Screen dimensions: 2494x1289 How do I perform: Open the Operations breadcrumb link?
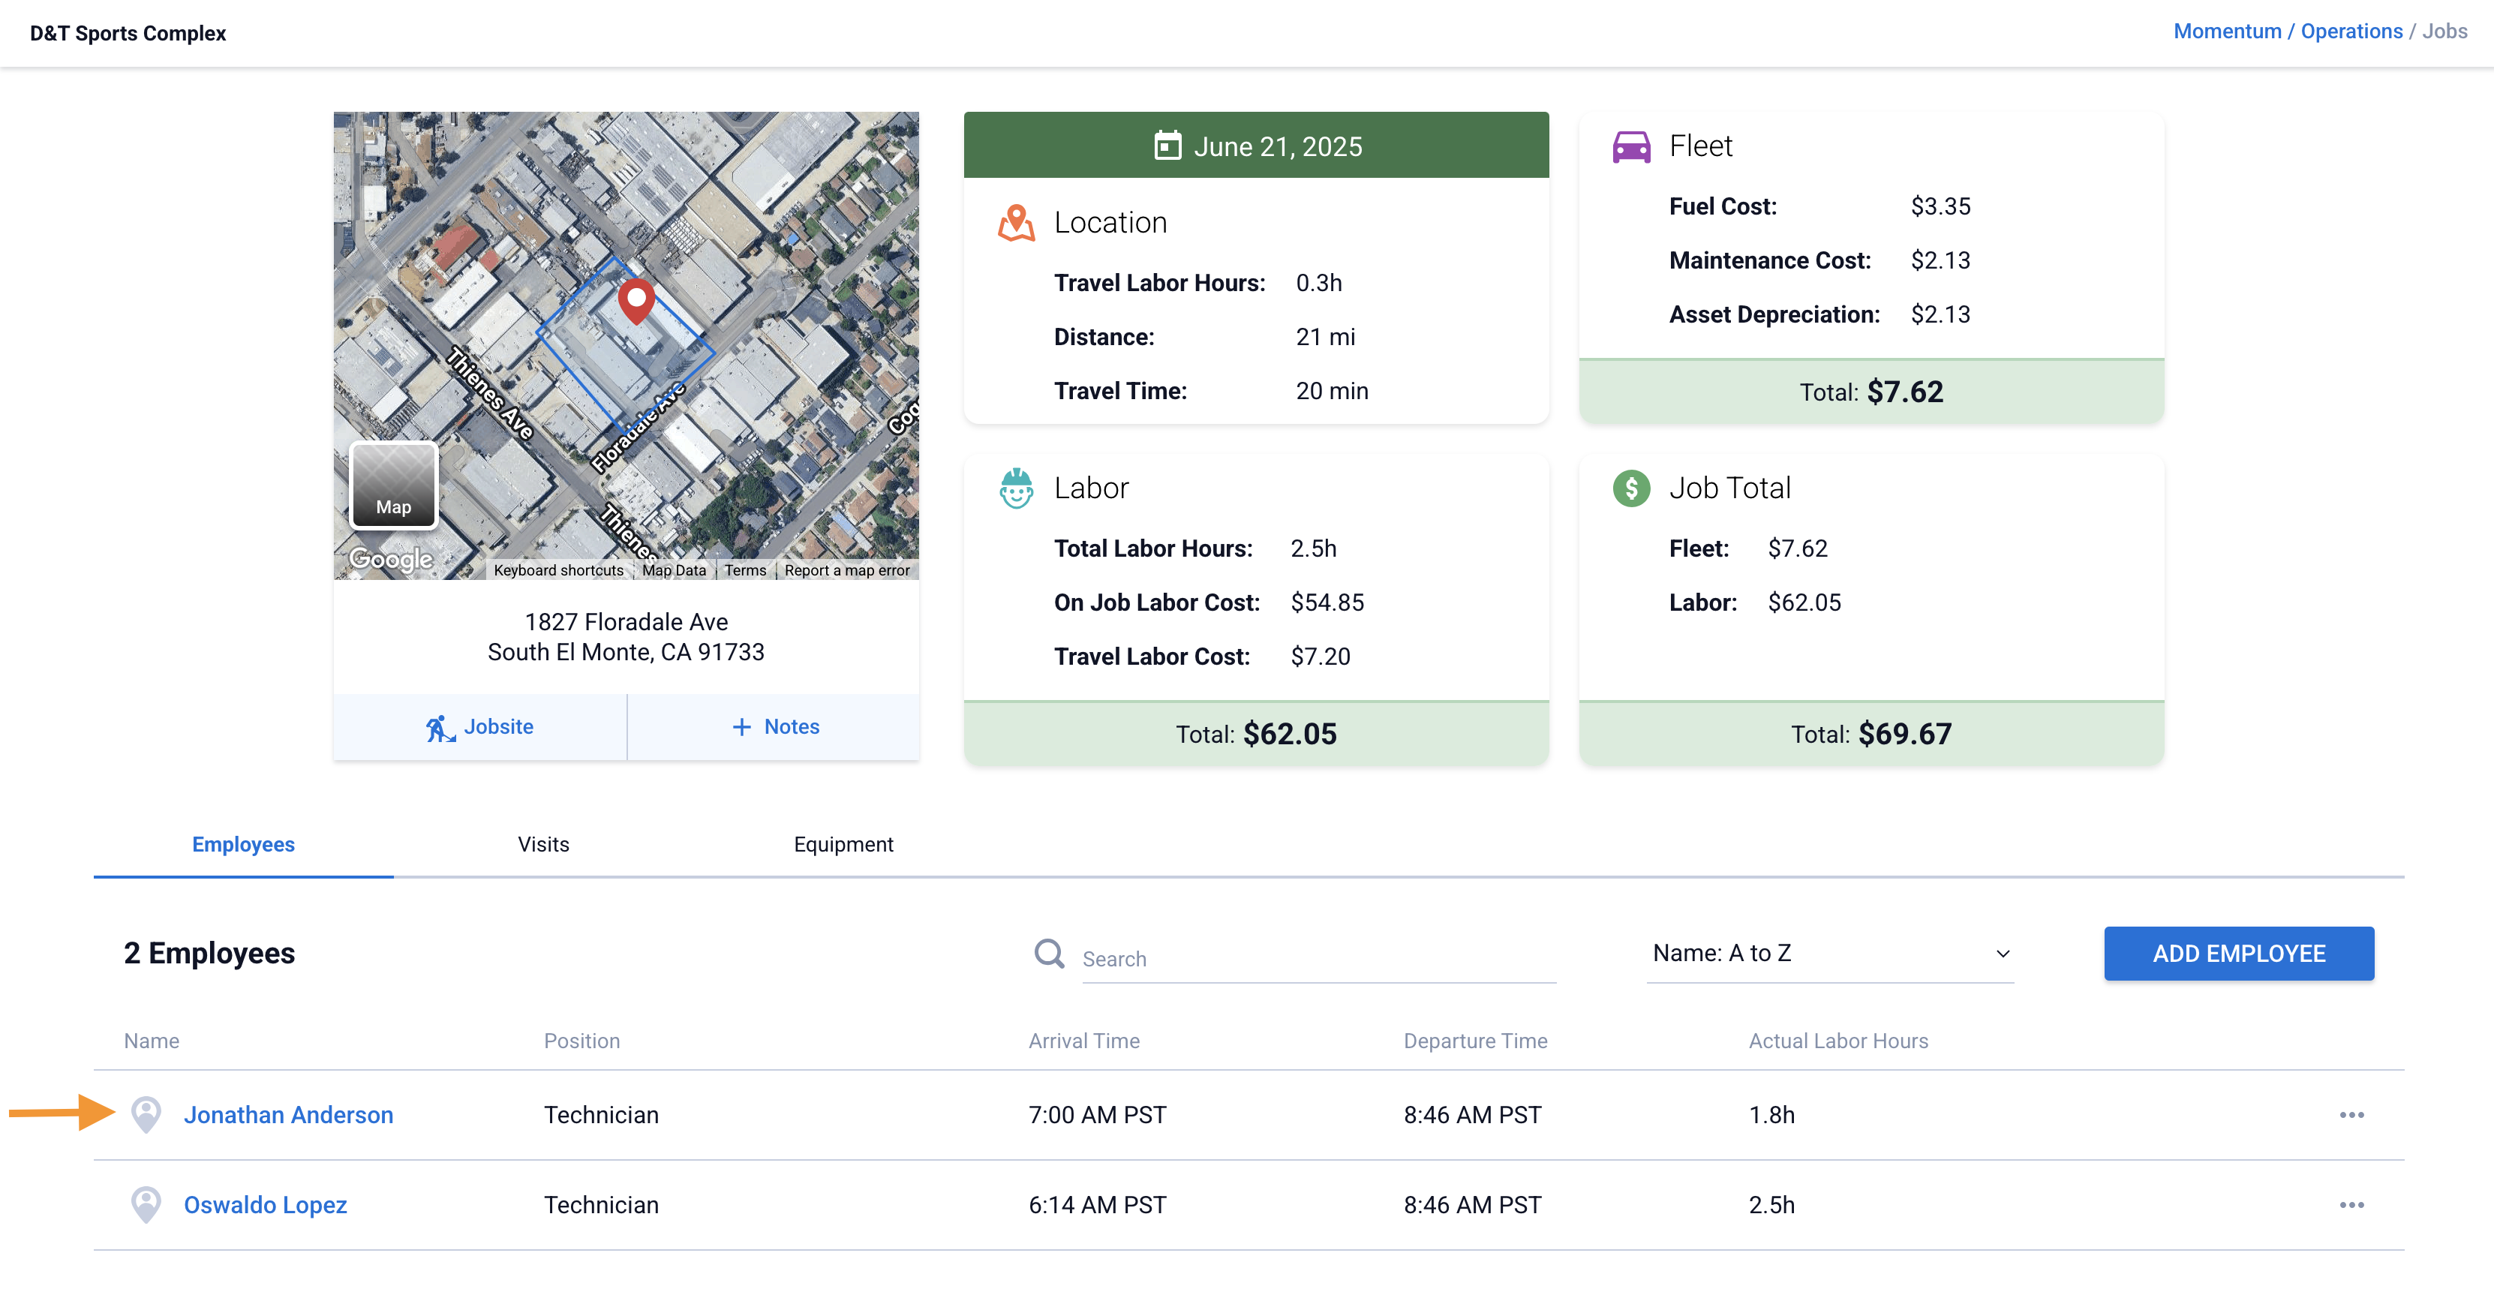(2351, 31)
